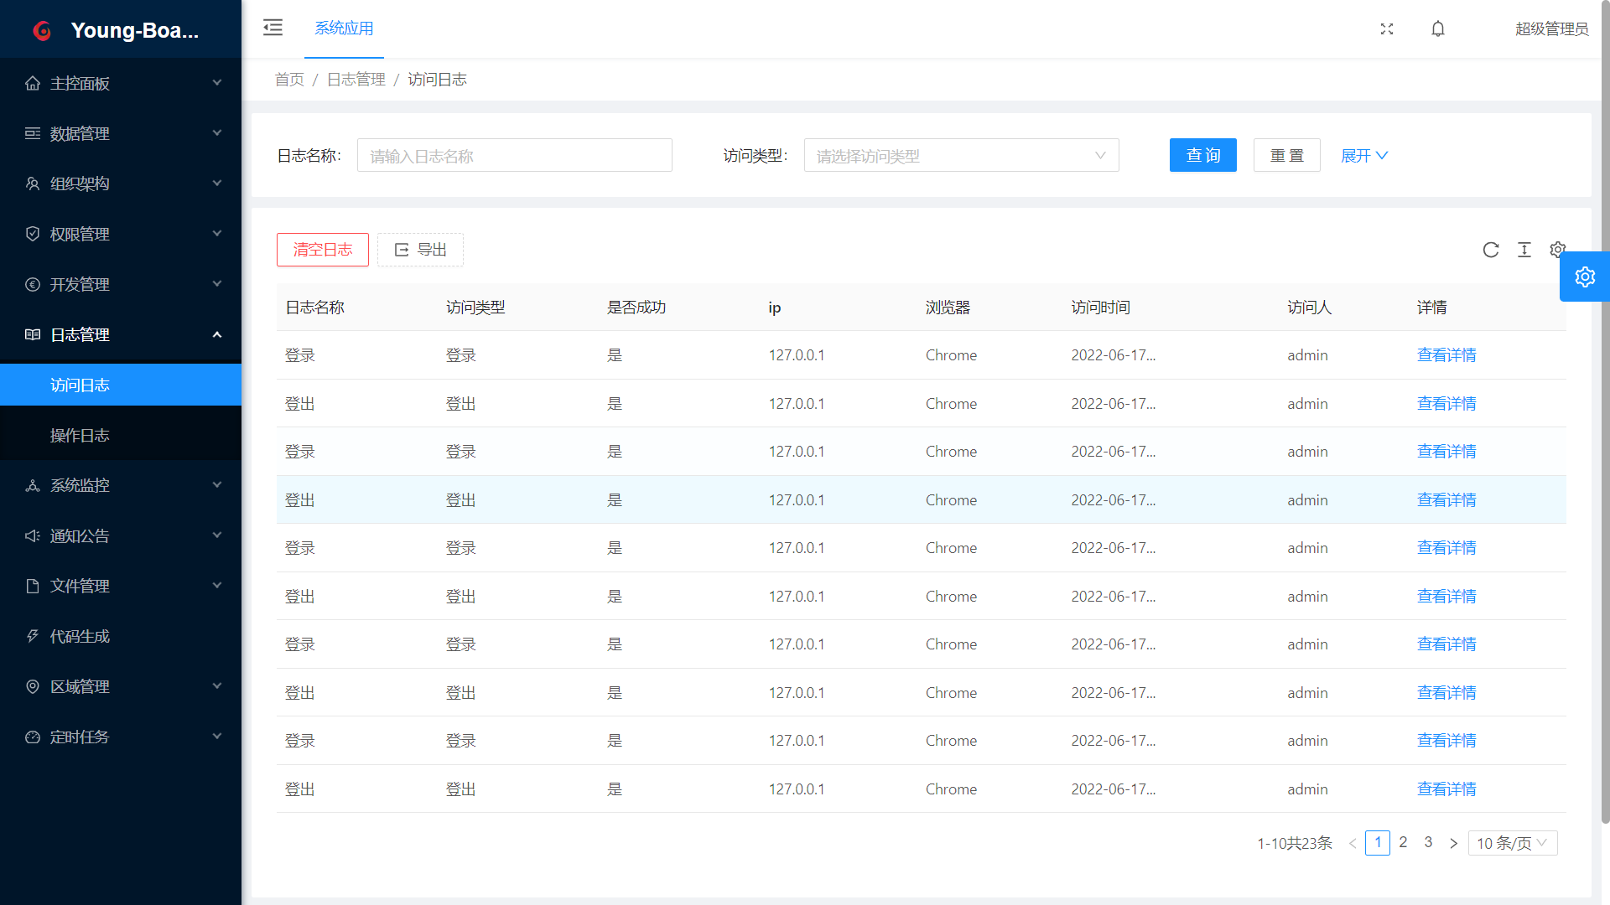1610x905 pixels.
Task: Go to page 2 in pagination
Action: tap(1403, 842)
